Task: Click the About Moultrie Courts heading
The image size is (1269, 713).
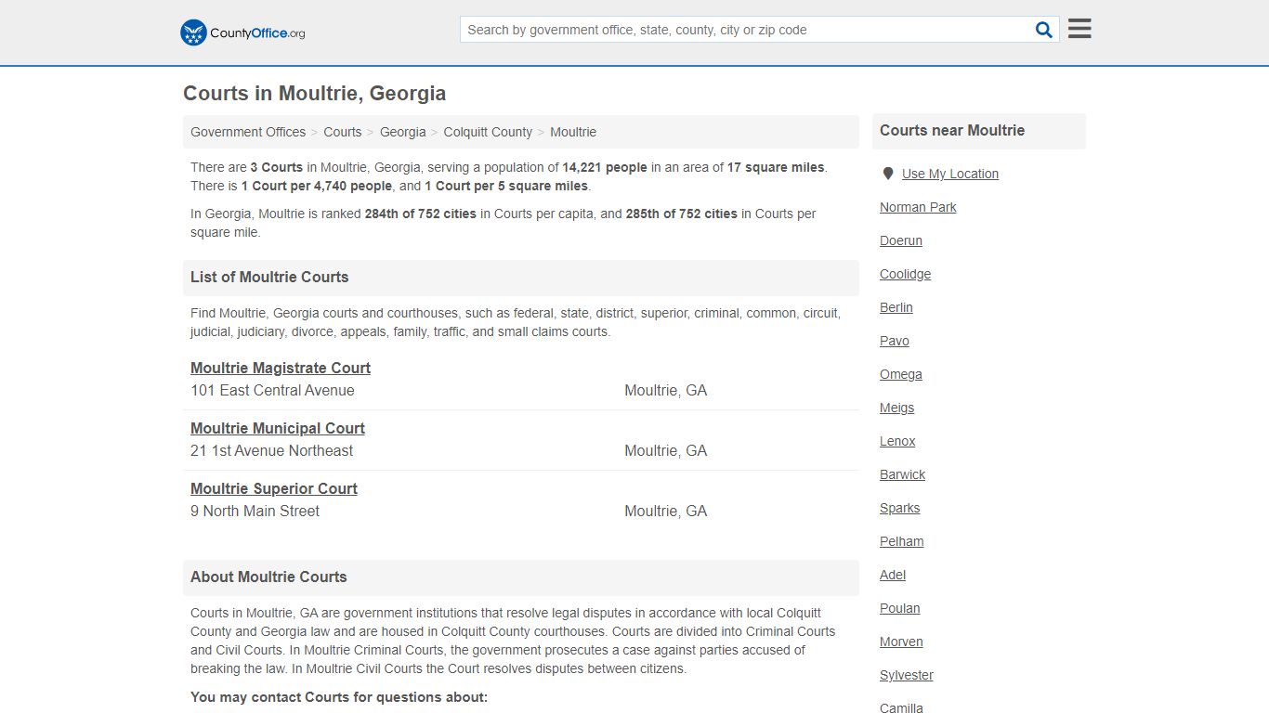Action: (x=268, y=577)
